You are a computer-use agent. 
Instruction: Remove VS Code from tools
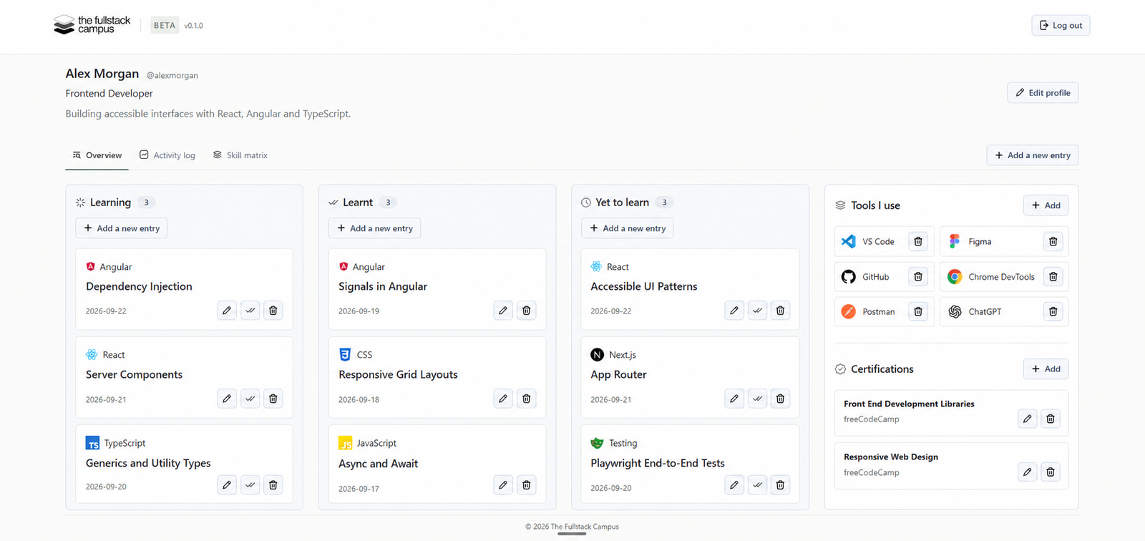[918, 242]
